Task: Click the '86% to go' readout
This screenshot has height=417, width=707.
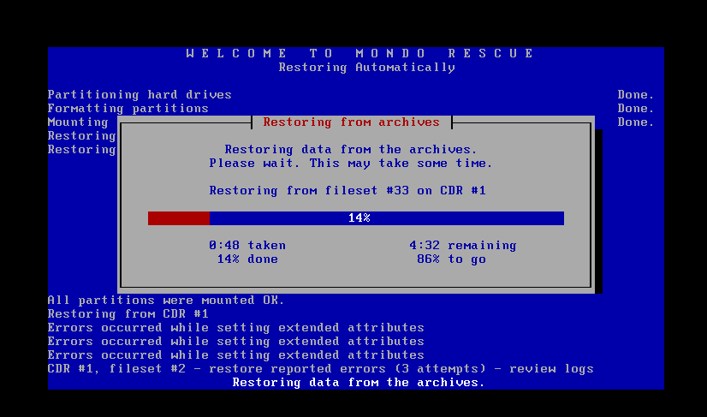Action: coord(451,259)
